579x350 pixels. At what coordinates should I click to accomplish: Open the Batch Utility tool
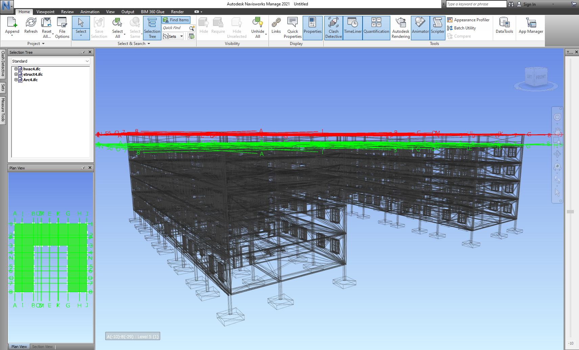(x=464, y=28)
